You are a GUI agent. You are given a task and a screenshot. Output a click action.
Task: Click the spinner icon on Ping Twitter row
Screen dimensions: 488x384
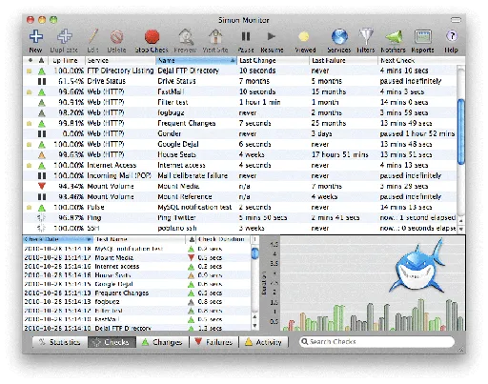(41, 218)
